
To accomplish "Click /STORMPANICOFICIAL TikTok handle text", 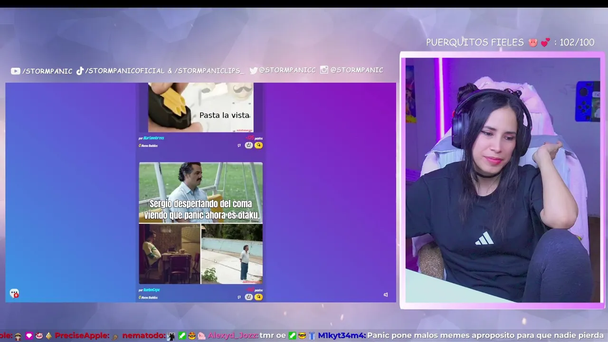I will coord(125,71).
